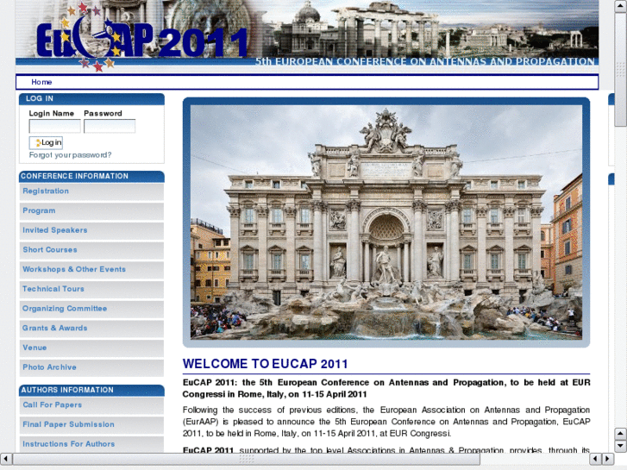Click the Welcome to EuCAP 2011 heading
The width and height of the screenshot is (627, 470).
[x=265, y=364]
